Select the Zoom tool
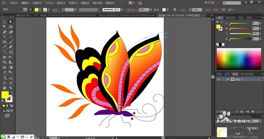 click(11, 88)
